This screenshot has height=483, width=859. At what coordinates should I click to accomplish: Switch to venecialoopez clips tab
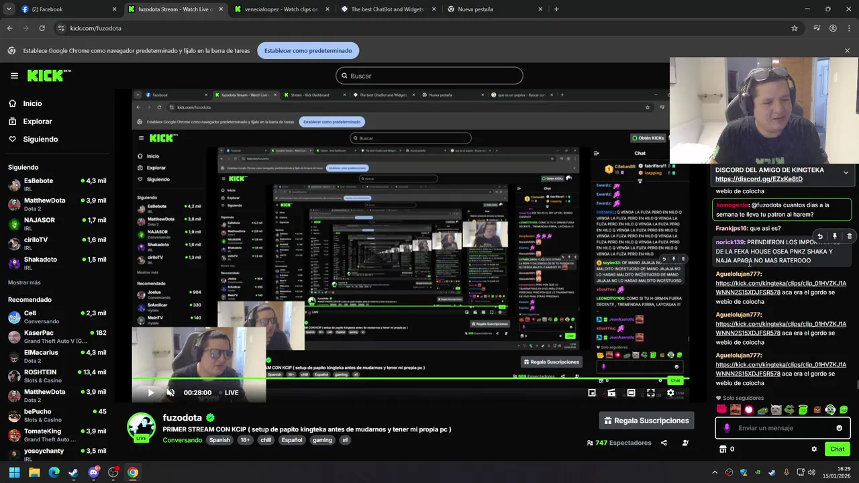282,9
